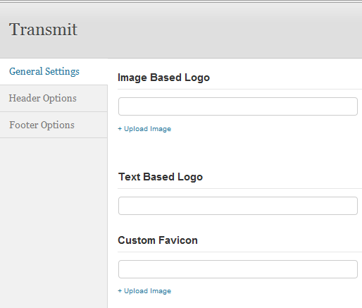Click the Image Based Logo input field
Screen dimensions: 362x308
[x=238, y=106]
